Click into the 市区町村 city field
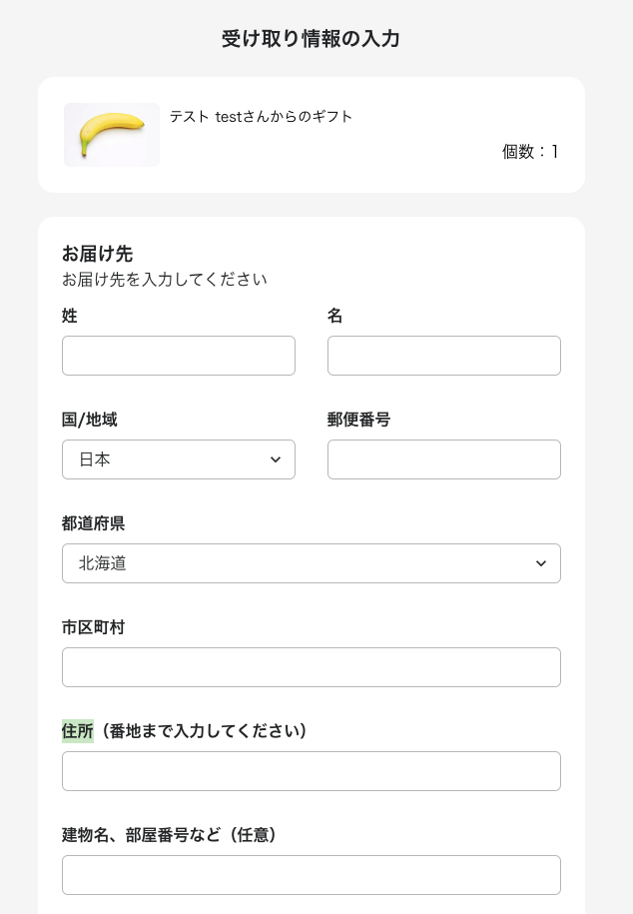The height and width of the screenshot is (914, 633). (312, 667)
